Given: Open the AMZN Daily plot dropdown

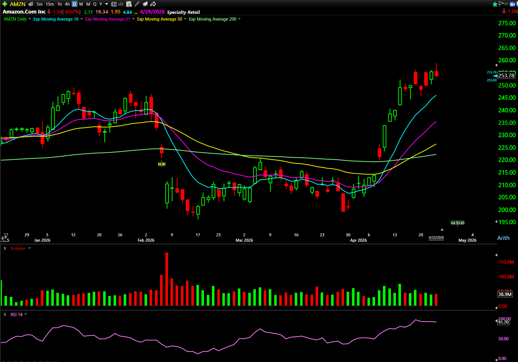Looking at the screenshot, I should point(30,19).
